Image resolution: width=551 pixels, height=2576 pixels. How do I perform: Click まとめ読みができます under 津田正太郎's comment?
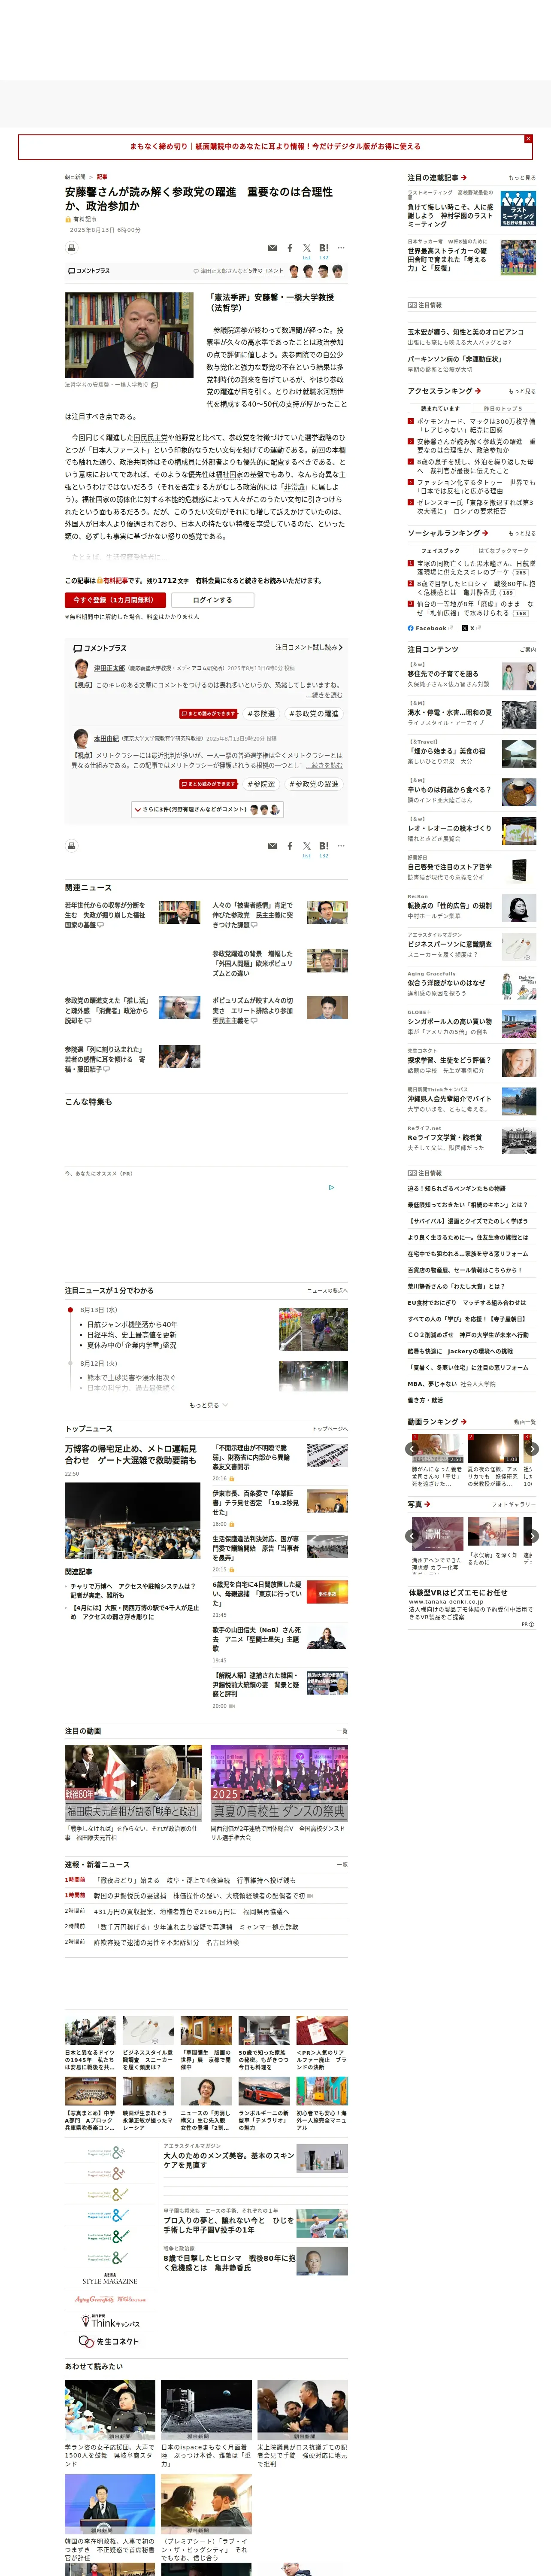tap(208, 714)
